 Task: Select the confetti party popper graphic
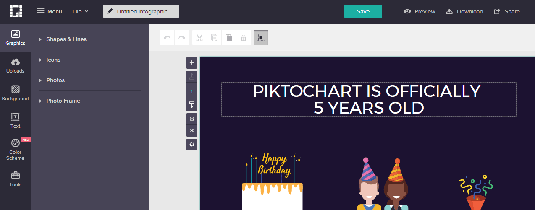475,193
